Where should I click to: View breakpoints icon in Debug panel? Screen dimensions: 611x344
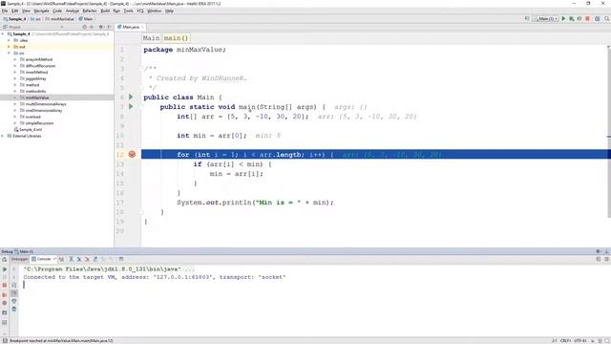(x=5, y=294)
